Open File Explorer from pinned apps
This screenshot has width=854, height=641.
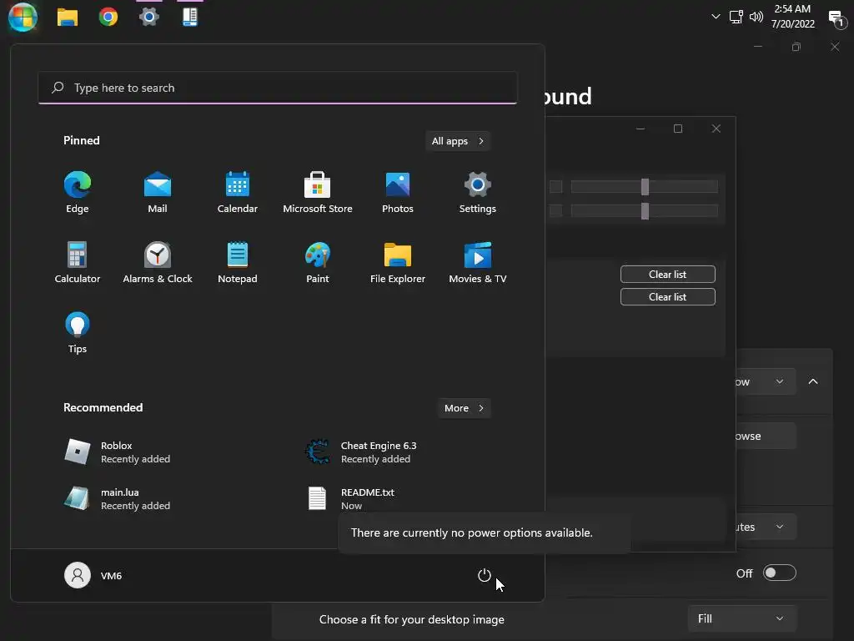click(398, 263)
